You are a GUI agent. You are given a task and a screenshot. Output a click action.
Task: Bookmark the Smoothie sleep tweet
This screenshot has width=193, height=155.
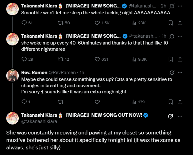[x=171, y=23]
